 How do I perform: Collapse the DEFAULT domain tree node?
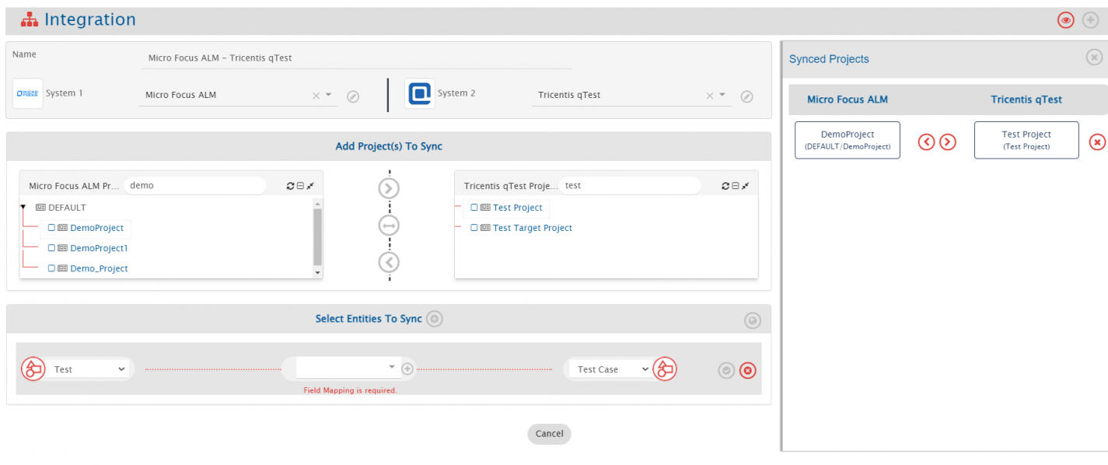tap(23, 208)
